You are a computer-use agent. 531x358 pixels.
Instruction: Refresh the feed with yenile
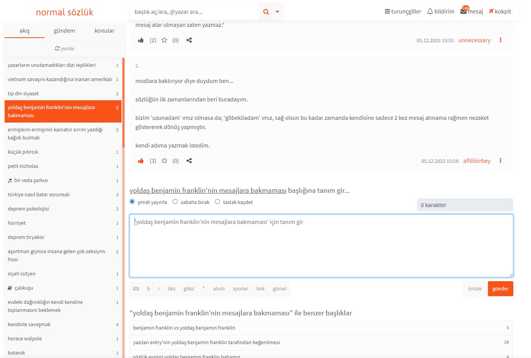tap(65, 48)
